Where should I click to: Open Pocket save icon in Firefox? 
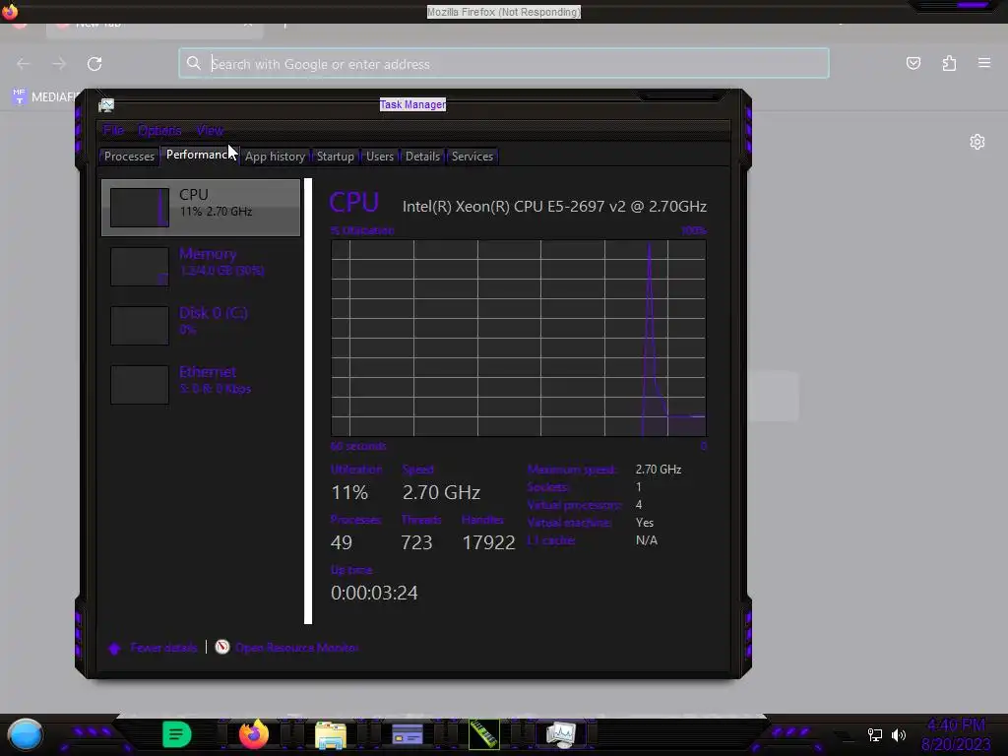[x=913, y=63]
